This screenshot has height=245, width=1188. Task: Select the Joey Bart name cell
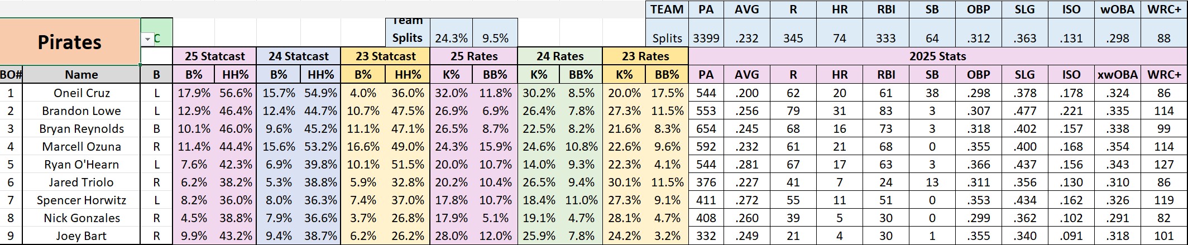pos(82,236)
